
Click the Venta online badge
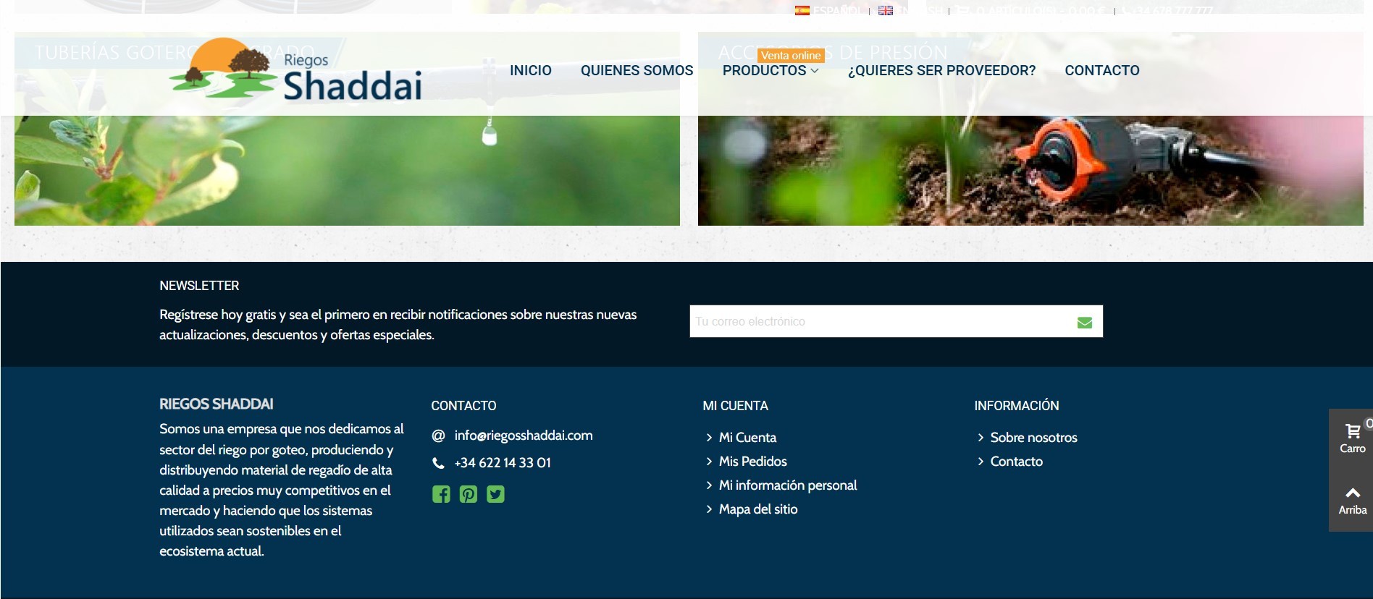[x=791, y=56]
